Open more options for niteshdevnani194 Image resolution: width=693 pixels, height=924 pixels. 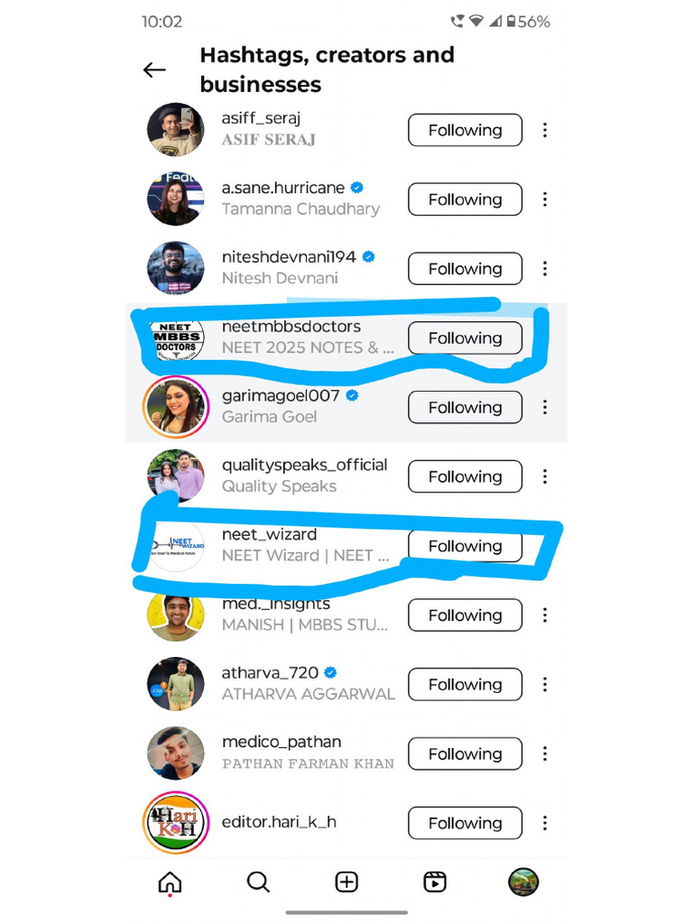click(545, 269)
